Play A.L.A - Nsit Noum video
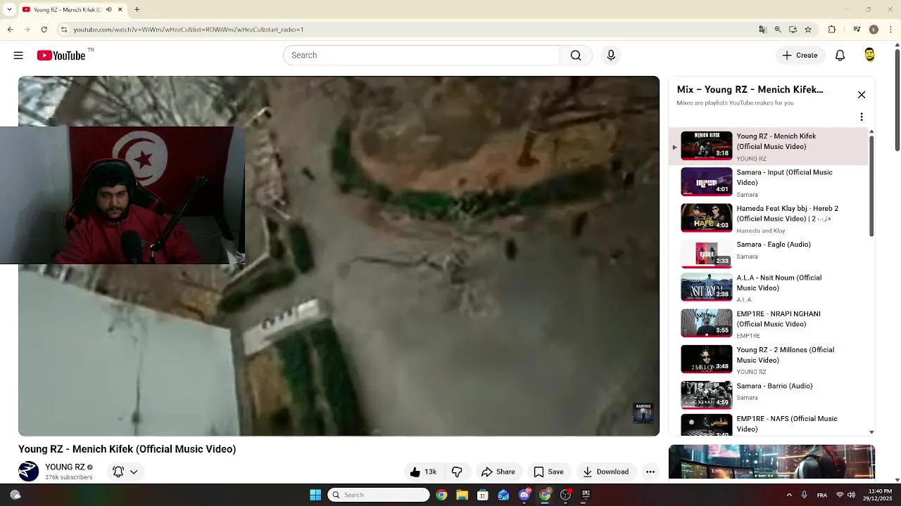The width and height of the screenshot is (901, 506). (x=769, y=288)
